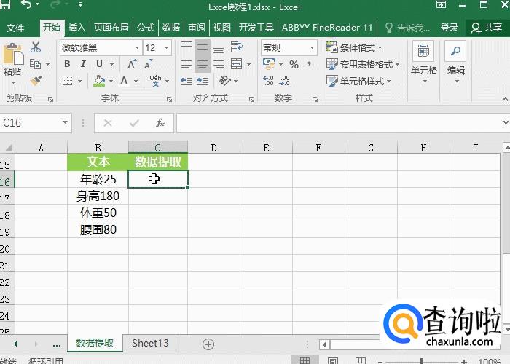Apply percent style
Image resolution: width=510 pixels, height=364 pixels.
(294, 64)
